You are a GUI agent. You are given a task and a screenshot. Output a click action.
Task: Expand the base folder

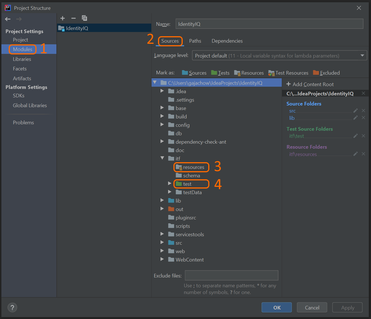point(162,108)
